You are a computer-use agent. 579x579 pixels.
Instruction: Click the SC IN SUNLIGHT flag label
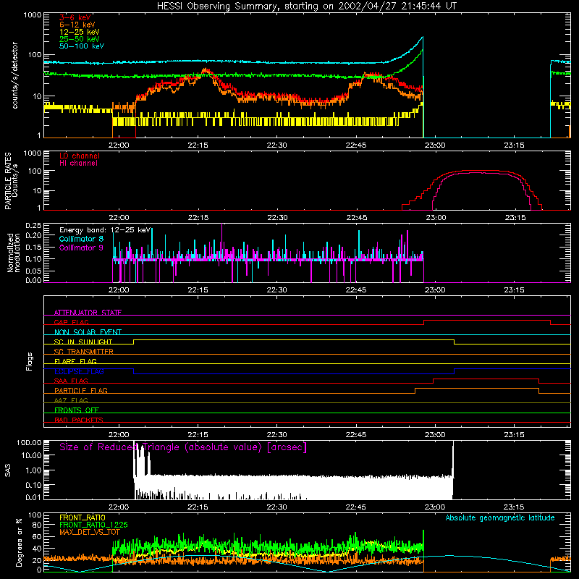pos(83,342)
